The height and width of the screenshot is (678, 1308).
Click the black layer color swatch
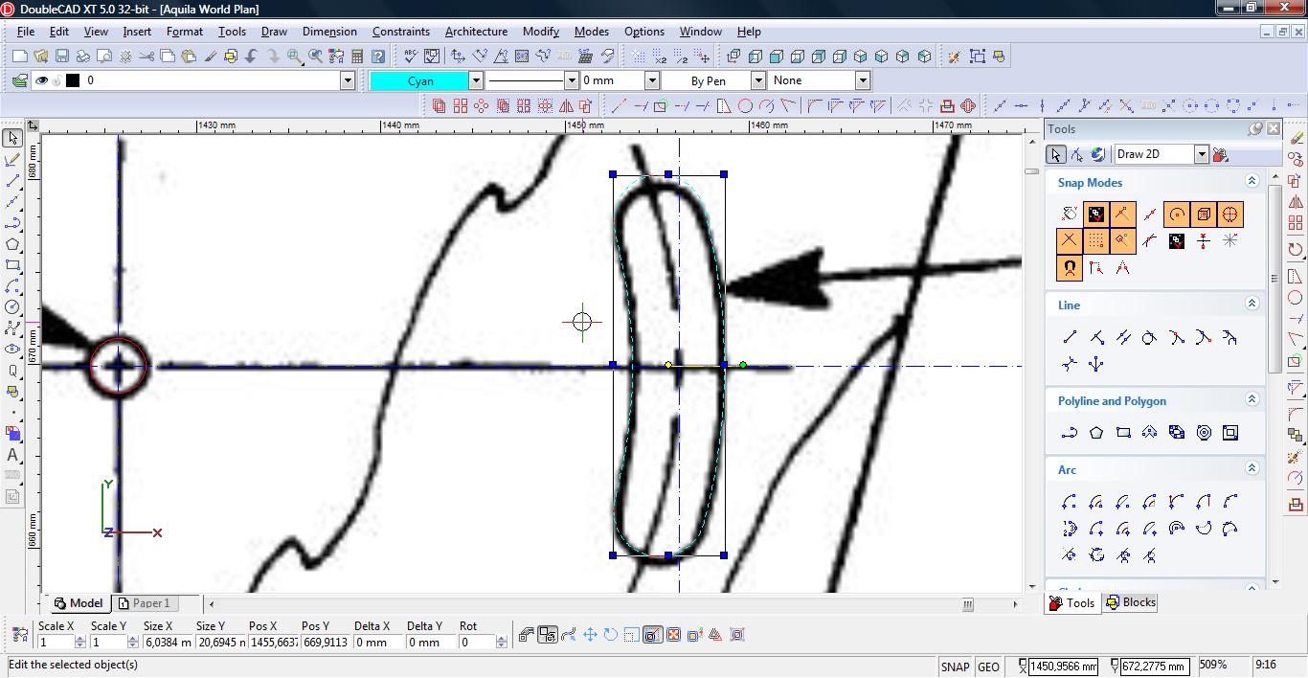pyautogui.click(x=73, y=80)
